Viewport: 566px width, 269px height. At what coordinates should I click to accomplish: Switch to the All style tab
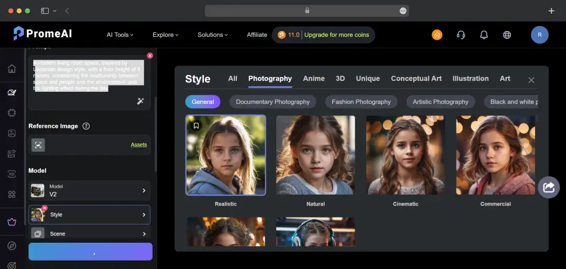233,78
